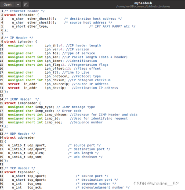Create a new document with the new-tab icon
This screenshot has height=190, width=185.
[25, 4]
